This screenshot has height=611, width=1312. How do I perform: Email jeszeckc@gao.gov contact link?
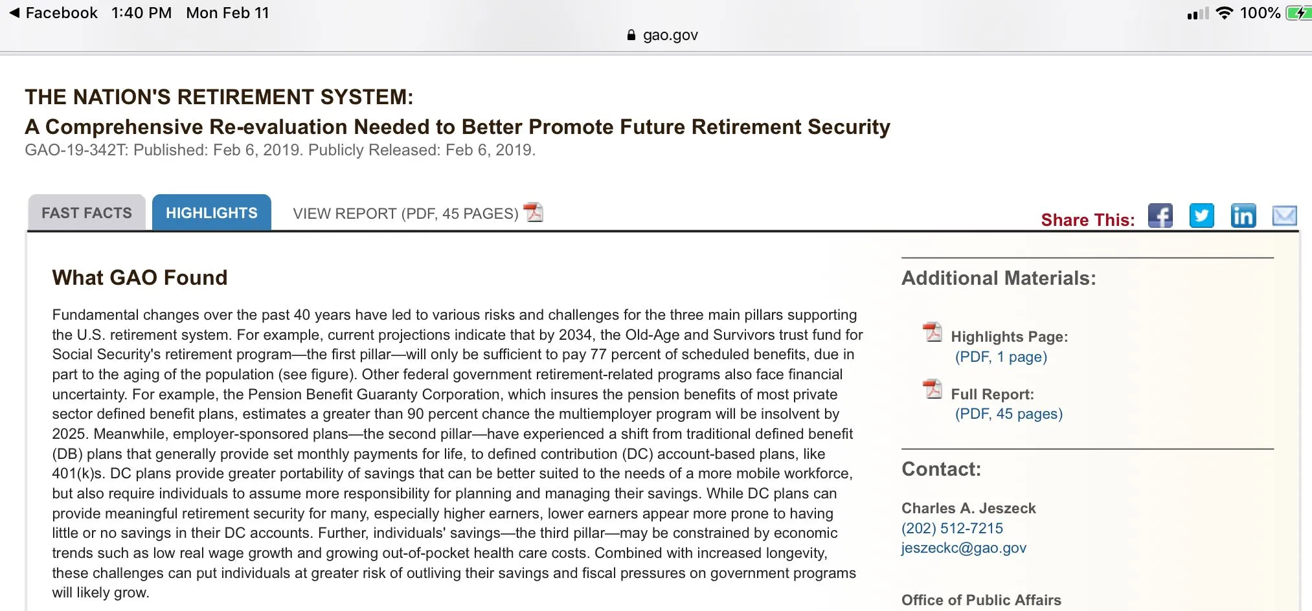click(964, 548)
